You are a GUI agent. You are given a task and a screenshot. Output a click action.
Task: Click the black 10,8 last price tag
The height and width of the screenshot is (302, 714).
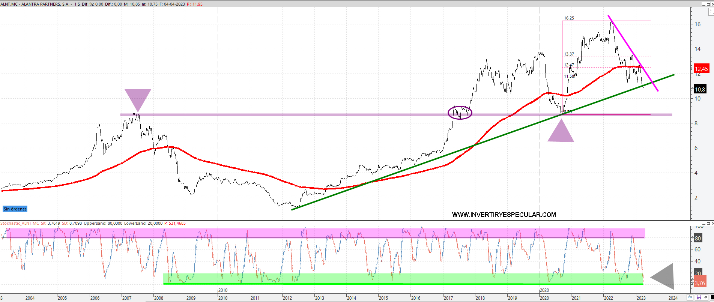tap(700, 89)
